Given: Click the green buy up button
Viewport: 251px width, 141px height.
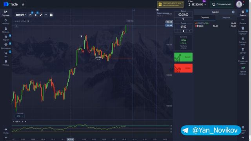Looking at the screenshot, I should click(x=183, y=57).
